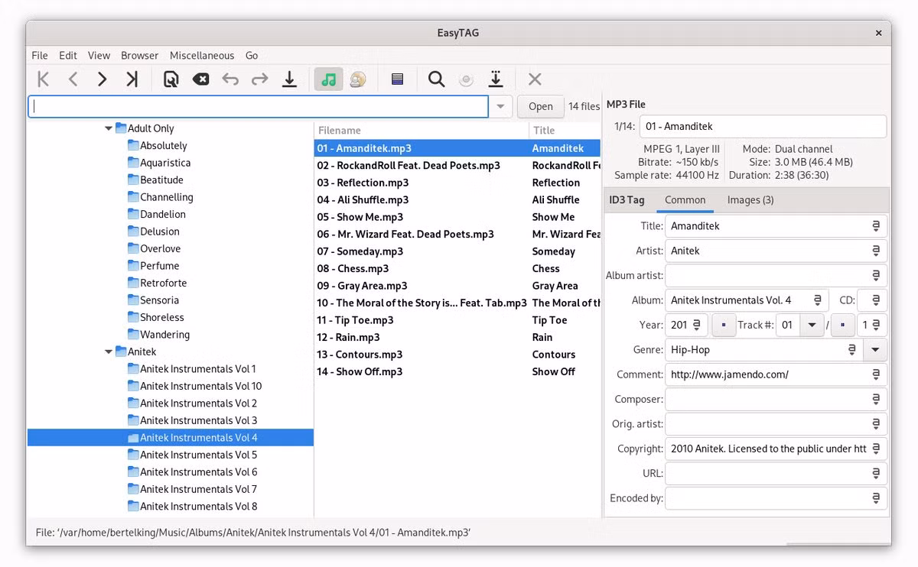Click the Open button beside the path box

[540, 106]
